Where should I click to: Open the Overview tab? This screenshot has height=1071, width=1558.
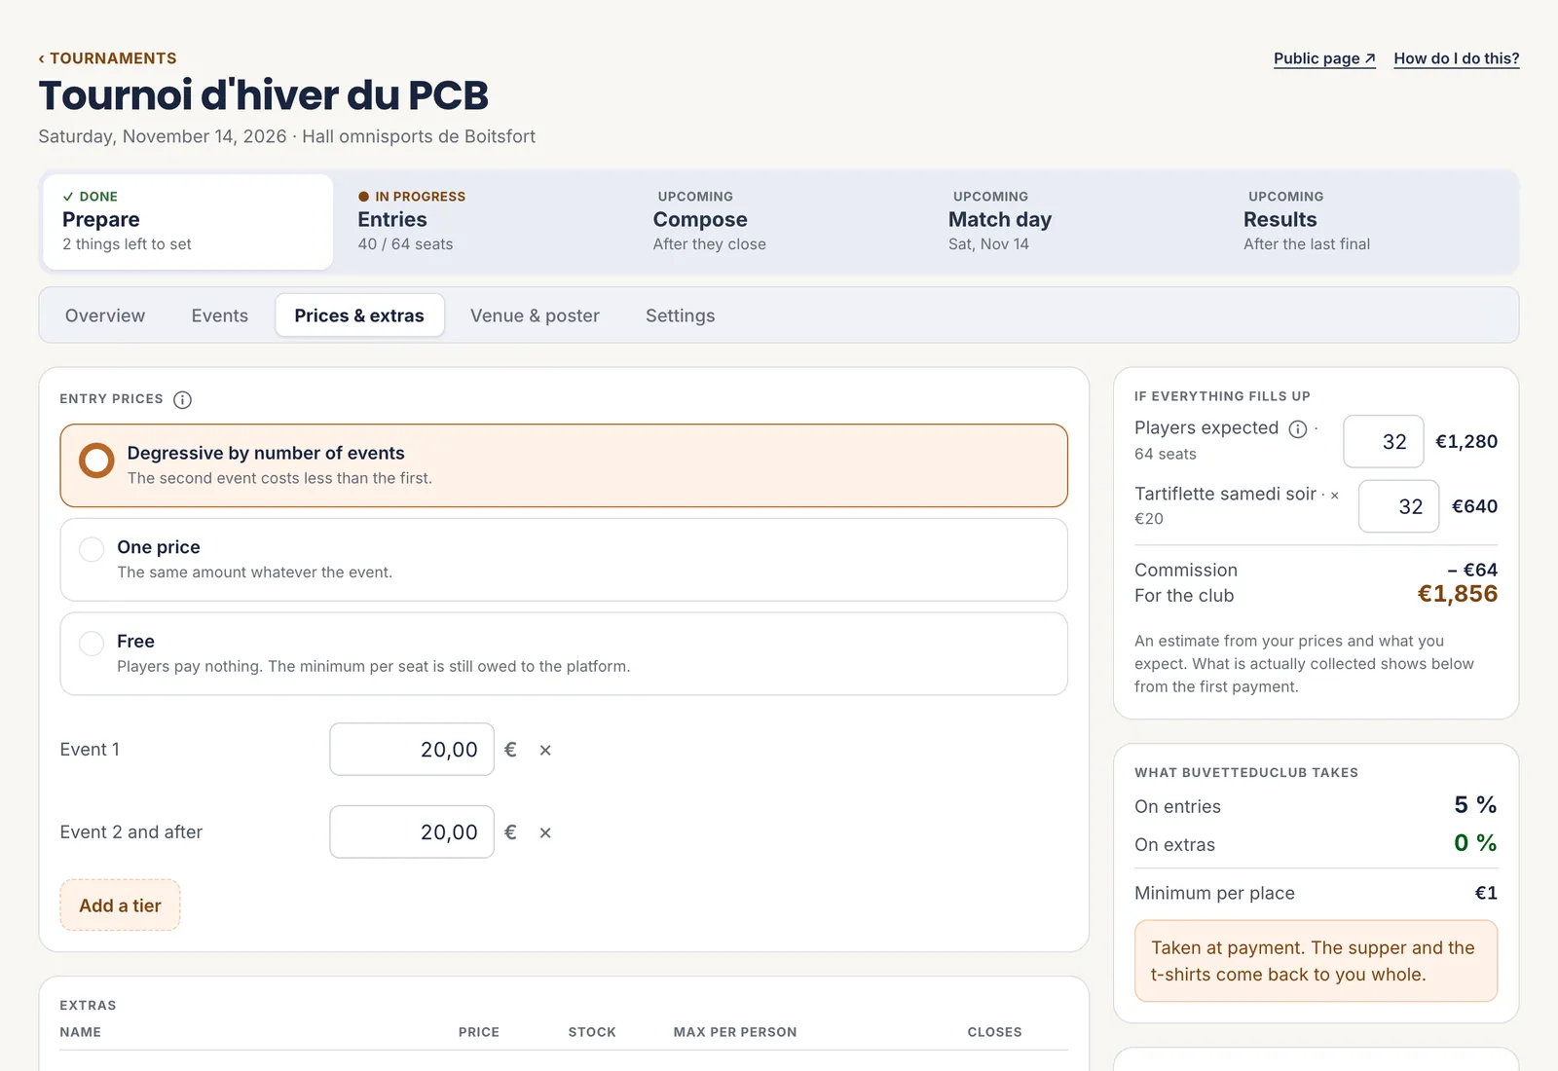[x=105, y=315]
